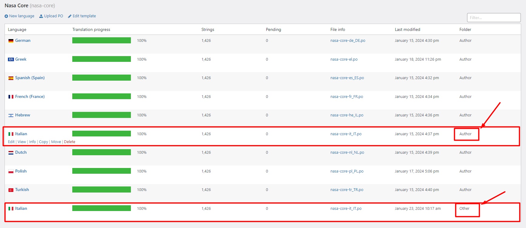The height and width of the screenshot is (228, 526).
Task: Click the Dutch flag icon
Action: coord(11,153)
